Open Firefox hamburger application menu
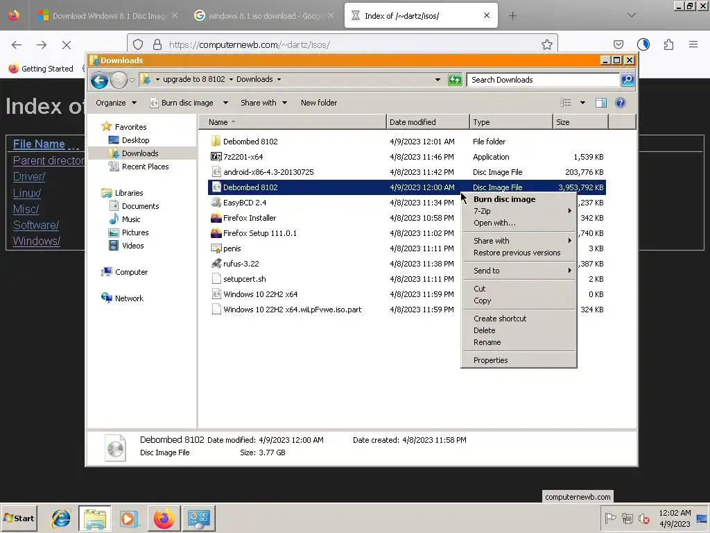710x533 pixels. pos(693,44)
